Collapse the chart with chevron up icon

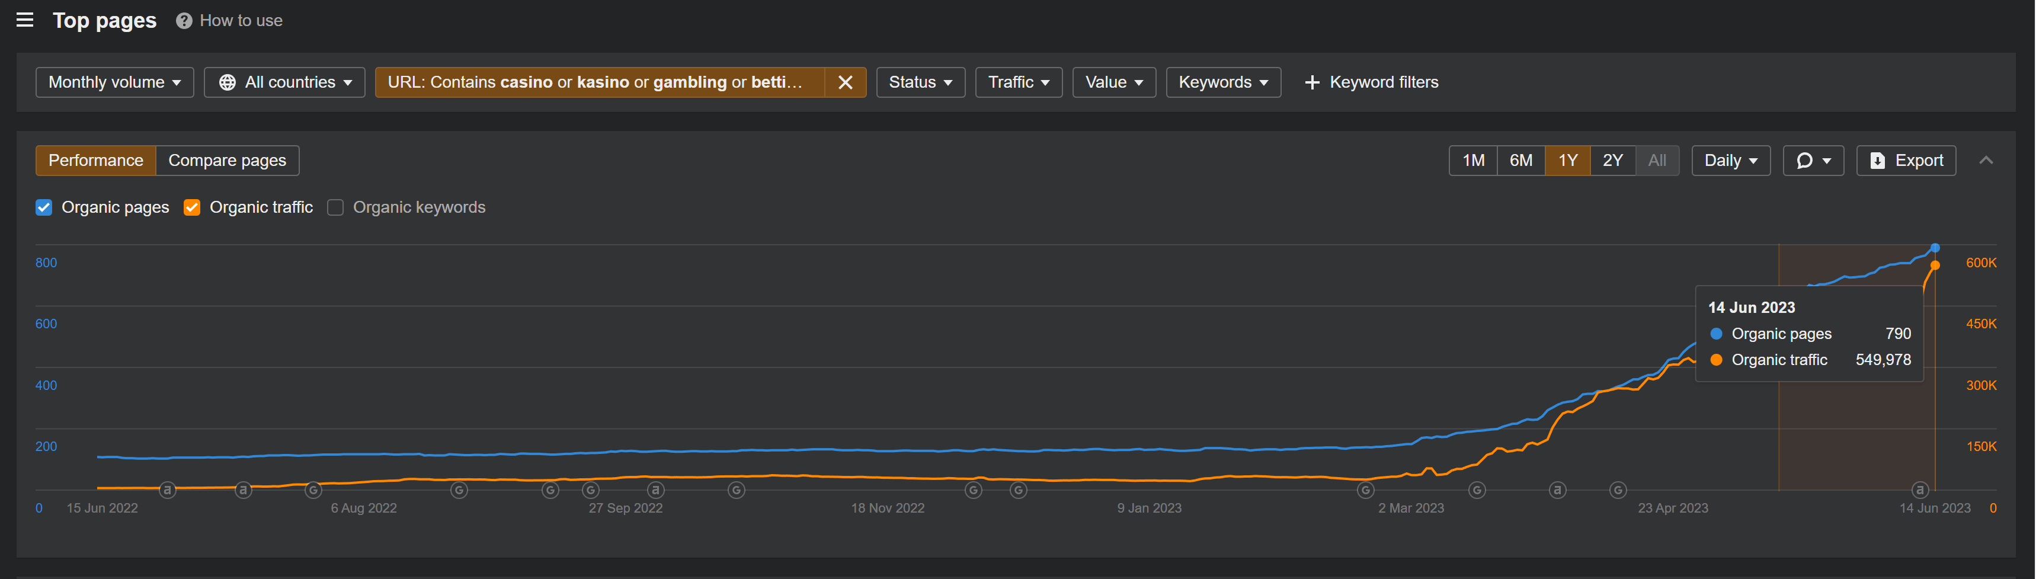pyautogui.click(x=1984, y=161)
